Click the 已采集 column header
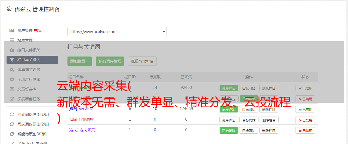This screenshot has height=144, width=348. pyautogui.click(x=186, y=77)
